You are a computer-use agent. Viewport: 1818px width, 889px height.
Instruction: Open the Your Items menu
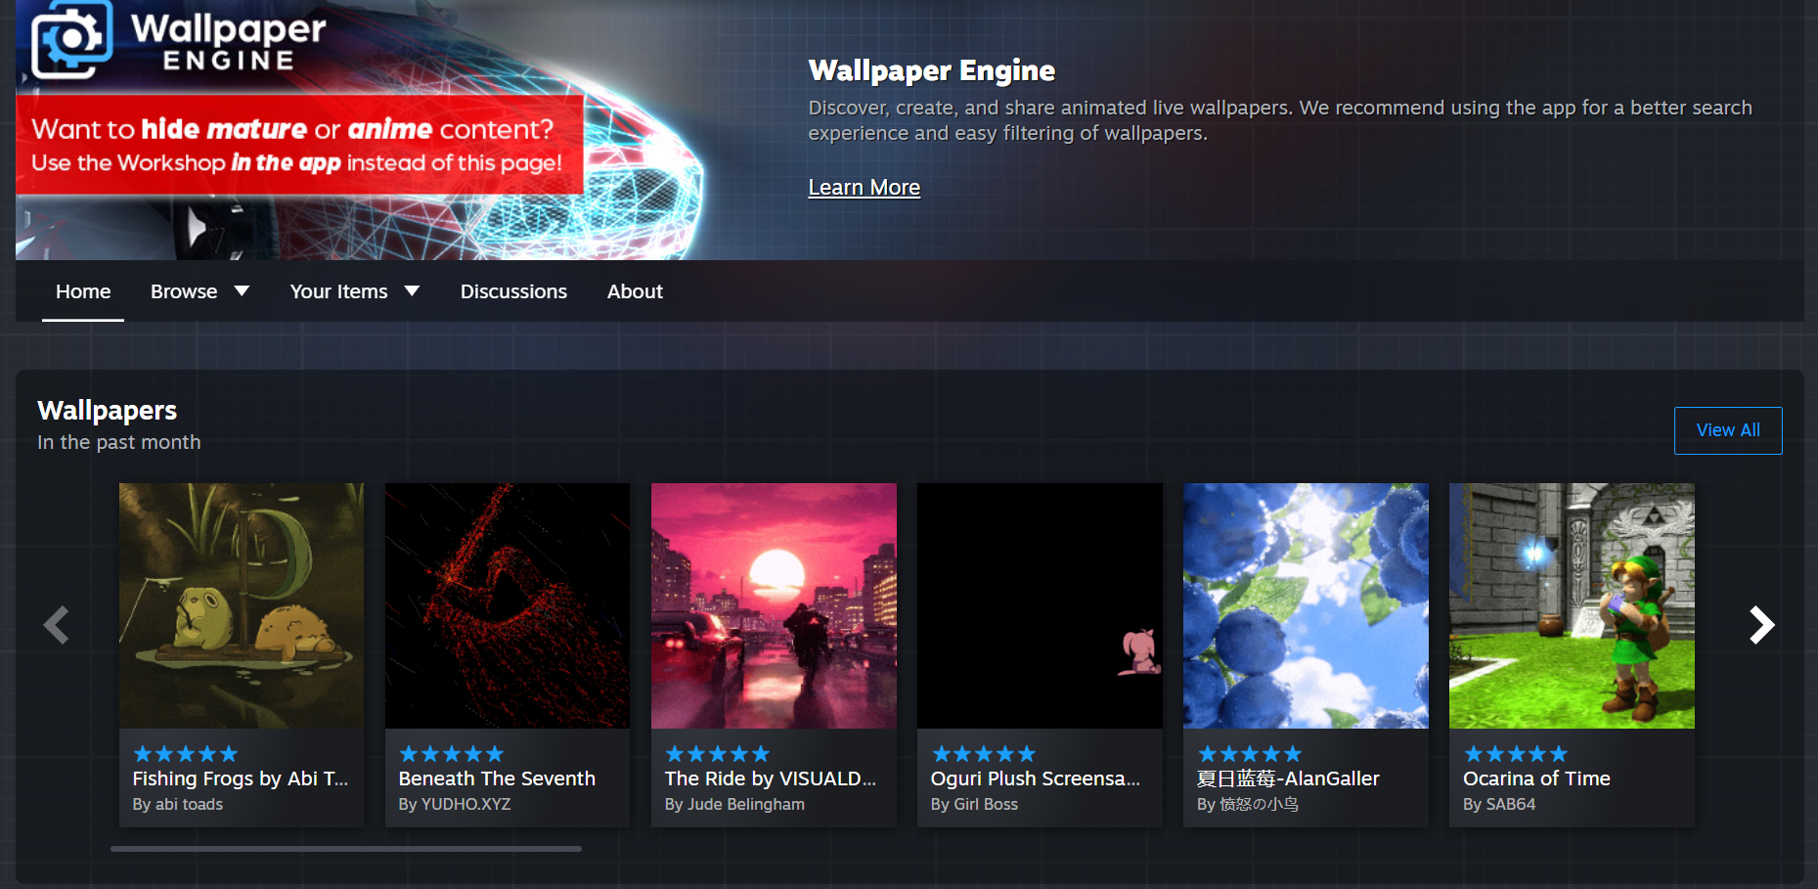pyautogui.click(x=338, y=291)
